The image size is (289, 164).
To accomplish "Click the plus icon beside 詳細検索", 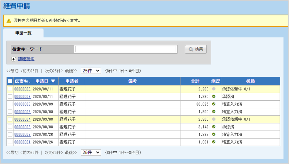I will [x=14, y=59].
